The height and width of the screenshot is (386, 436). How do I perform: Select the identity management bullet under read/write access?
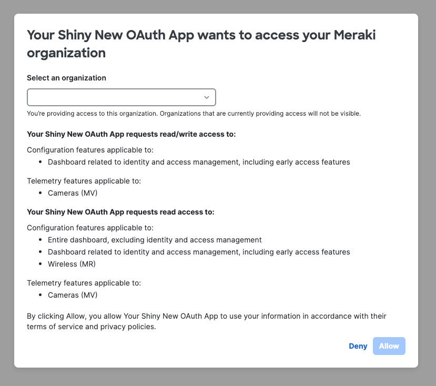pyautogui.click(x=199, y=162)
